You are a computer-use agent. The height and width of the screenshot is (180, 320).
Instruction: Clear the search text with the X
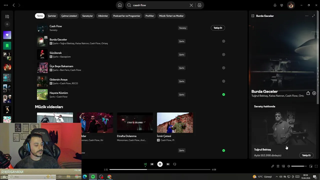191,5
